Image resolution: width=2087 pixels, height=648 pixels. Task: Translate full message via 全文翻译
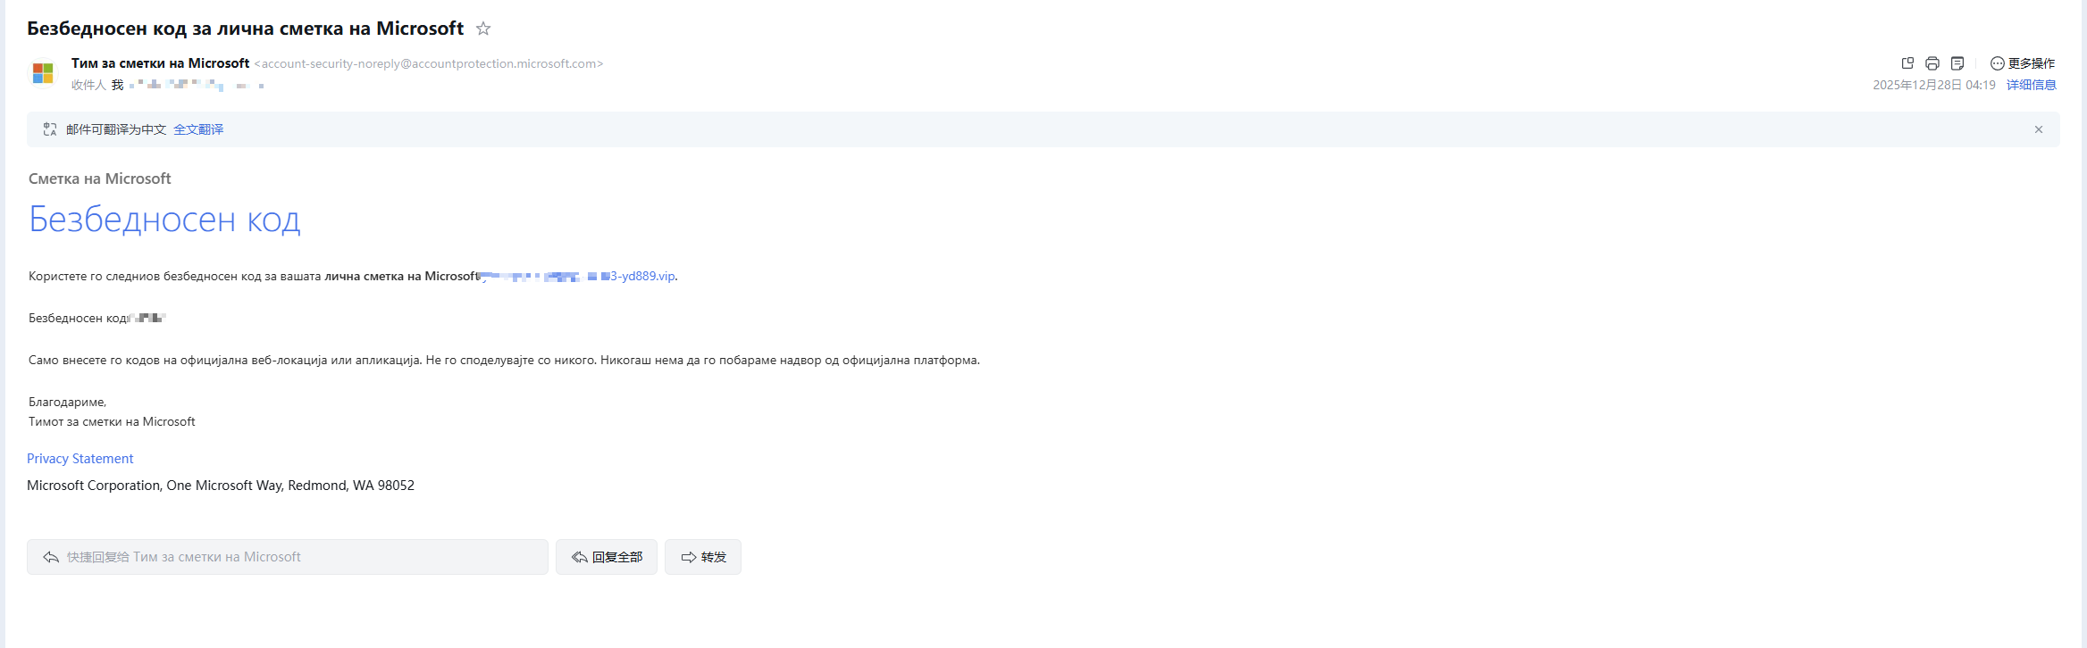pyautogui.click(x=198, y=129)
